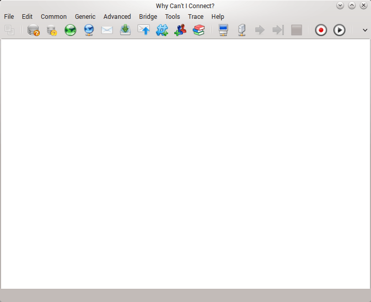Click the greyed-out copy pages icon

point(10,30)
